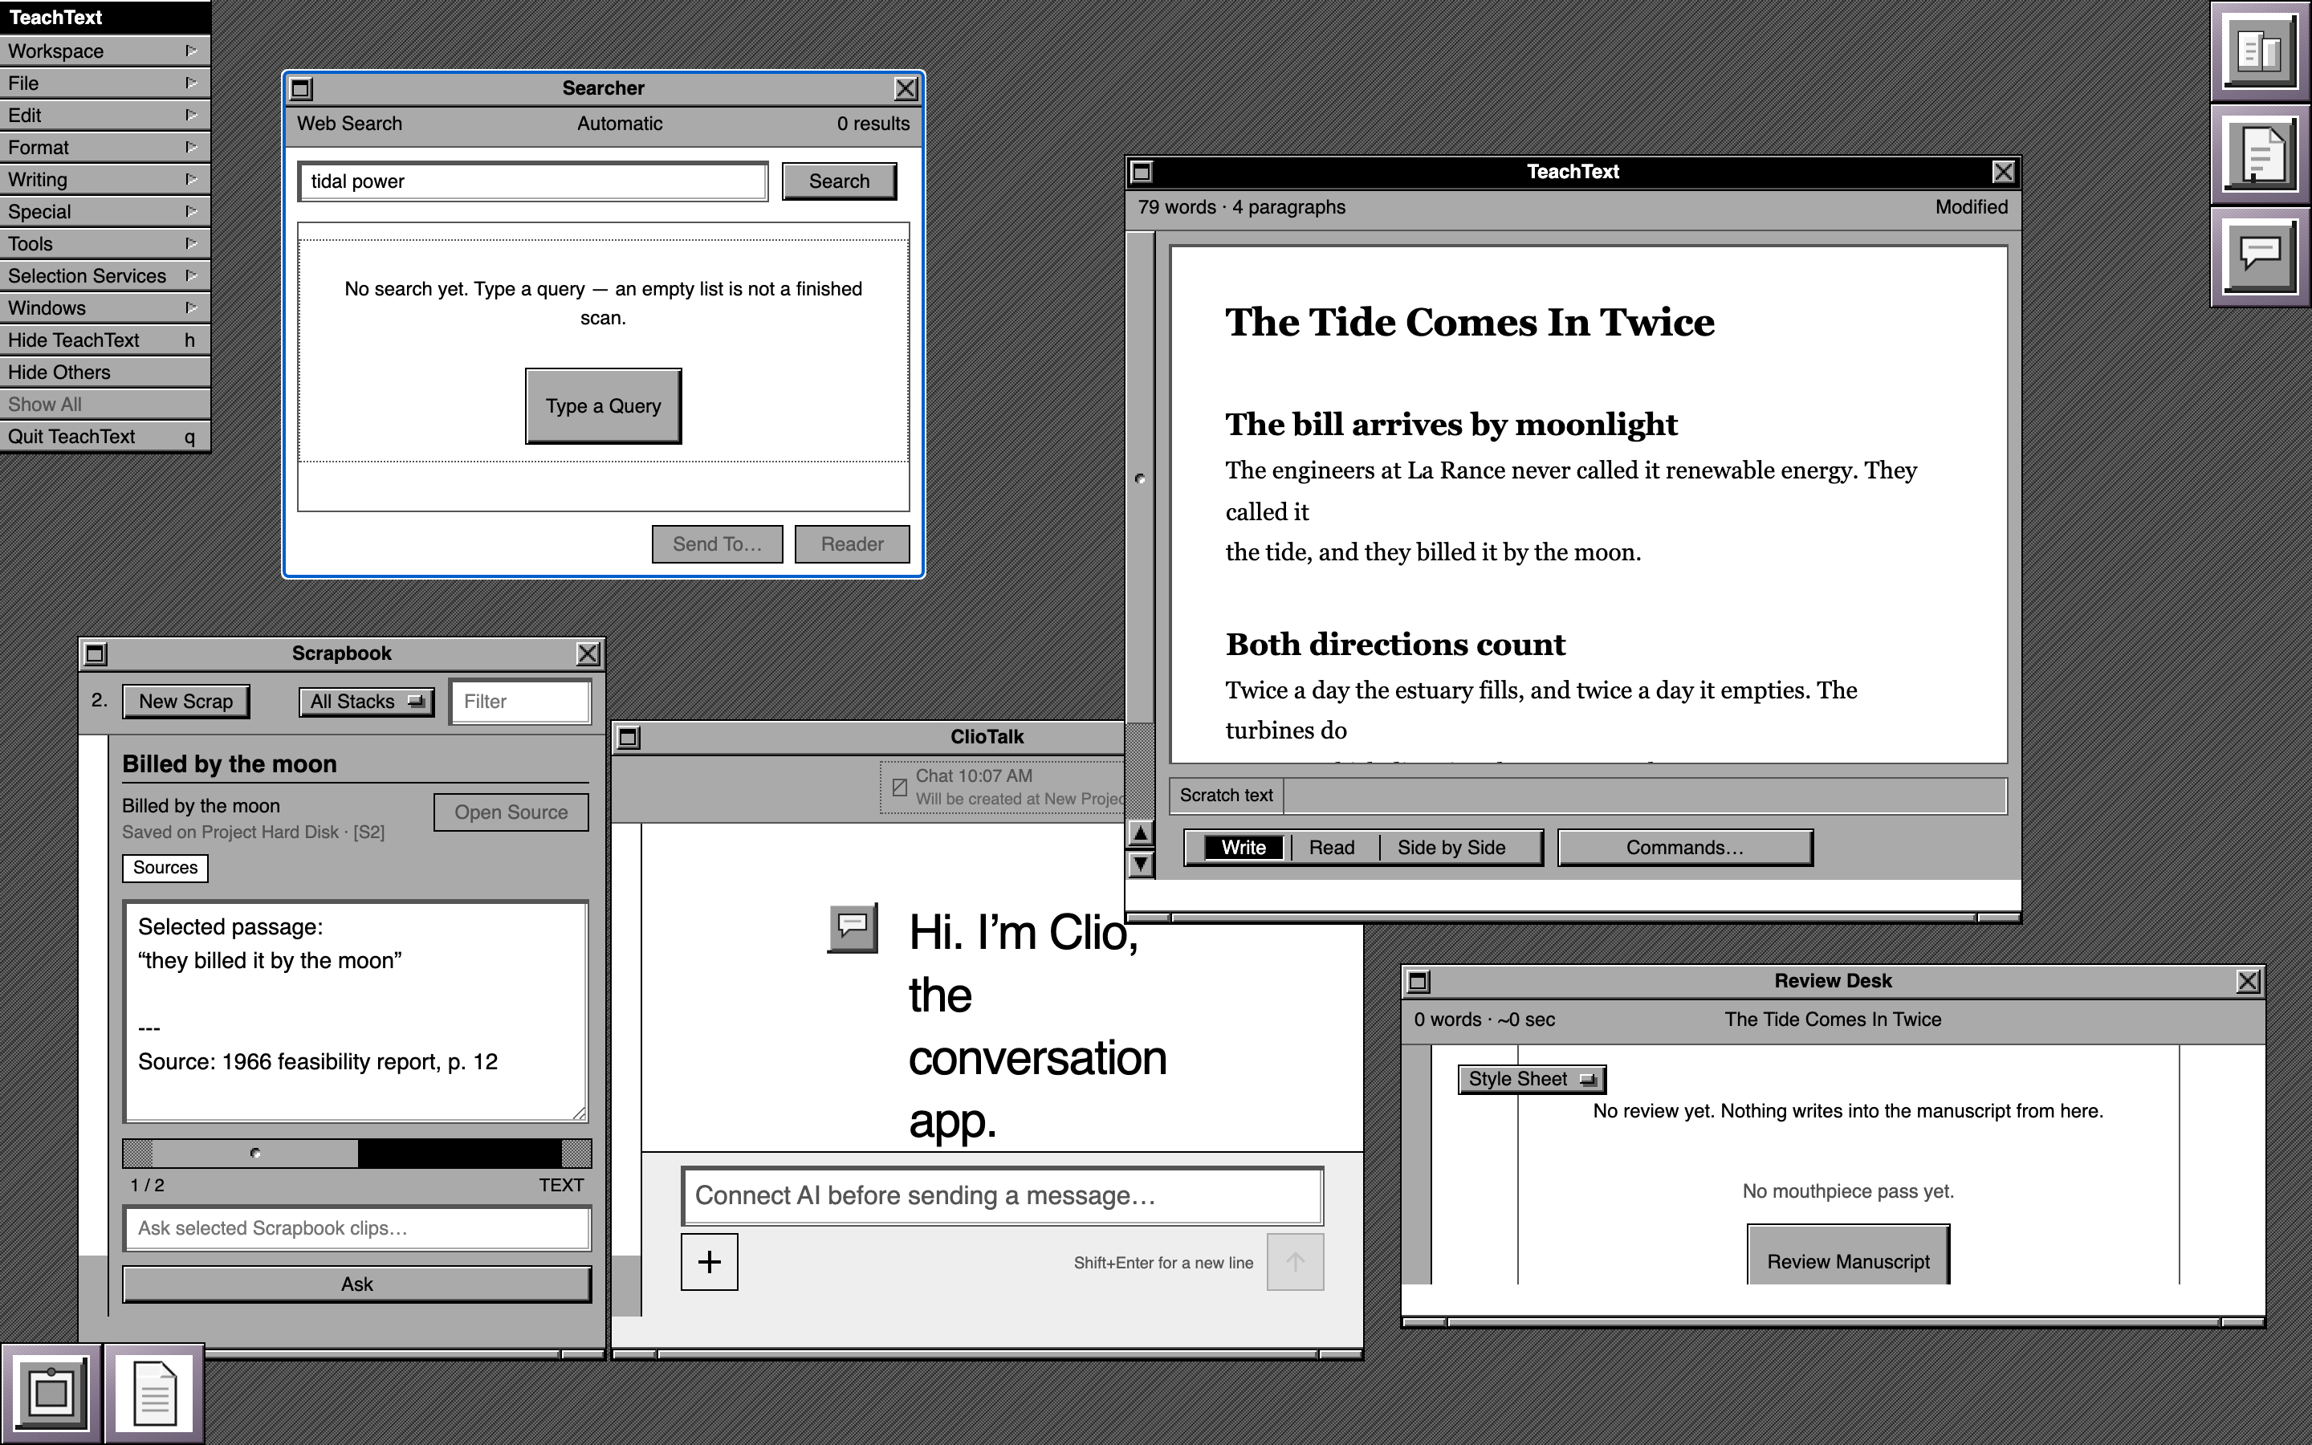The image size is (2312, 1445).
Task: Click the up-arrow send button in ClioTalk
Action: pos(1295,1261)
